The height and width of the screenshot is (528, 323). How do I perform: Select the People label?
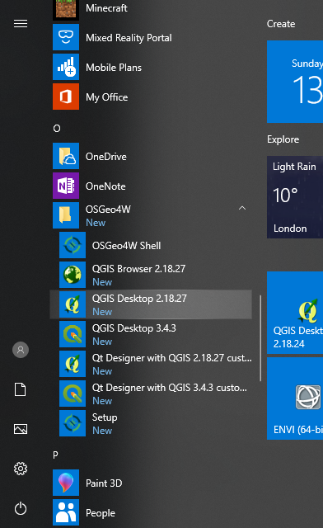point(101,513)
